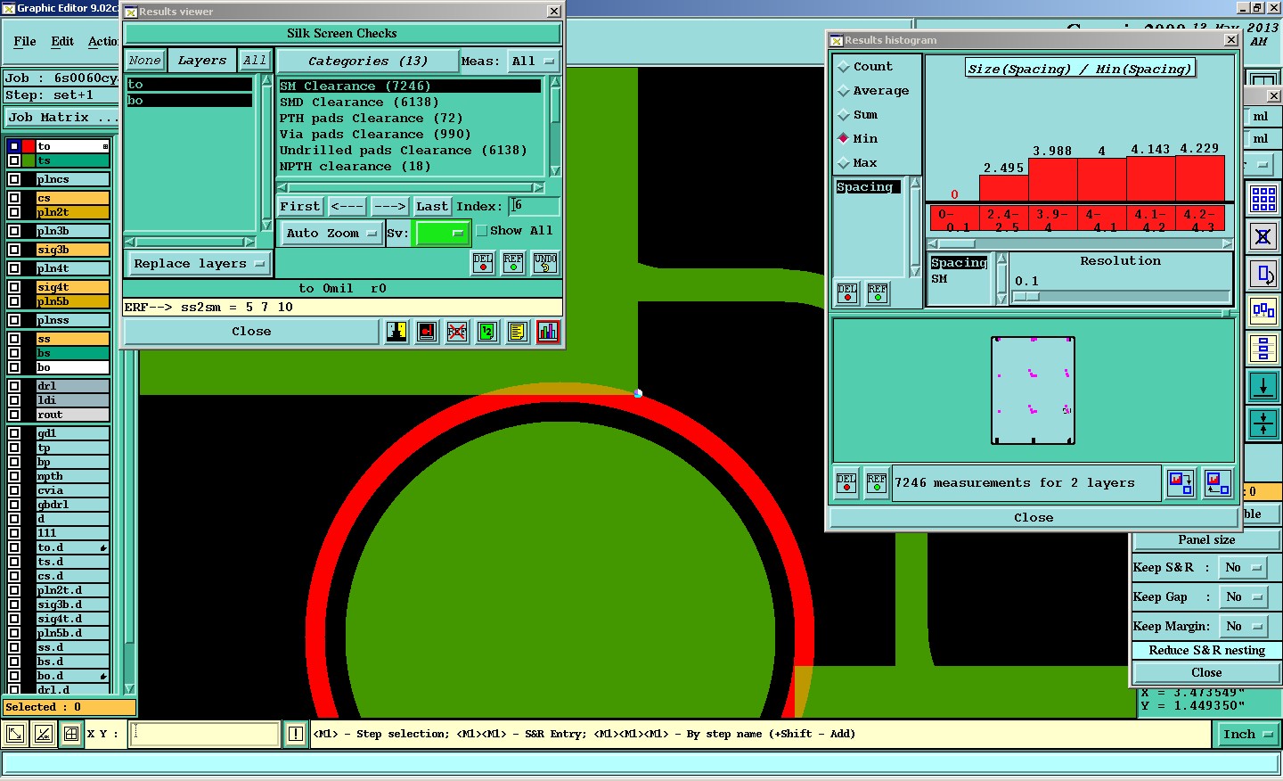Click the stacked horizontal bars icon
Screen dimensions: 1283x781
[1263, 349]
